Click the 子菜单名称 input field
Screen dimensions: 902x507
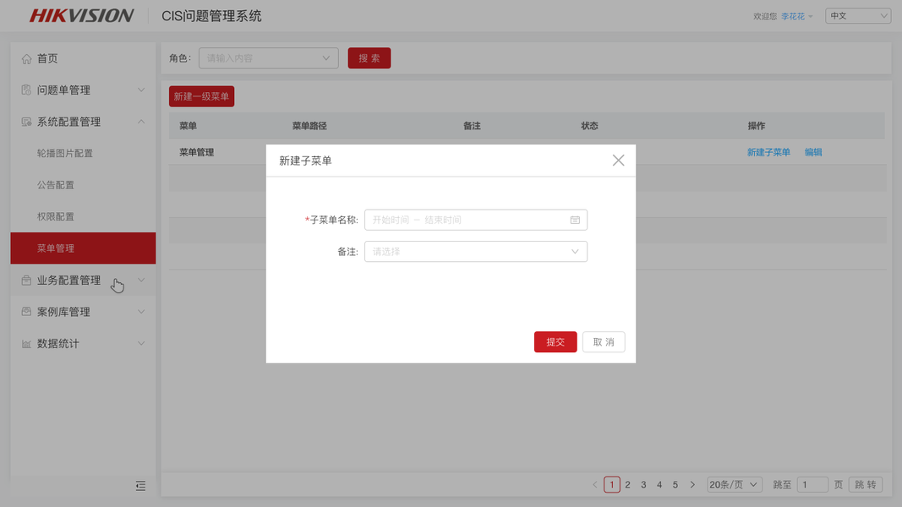pos(476,221)
